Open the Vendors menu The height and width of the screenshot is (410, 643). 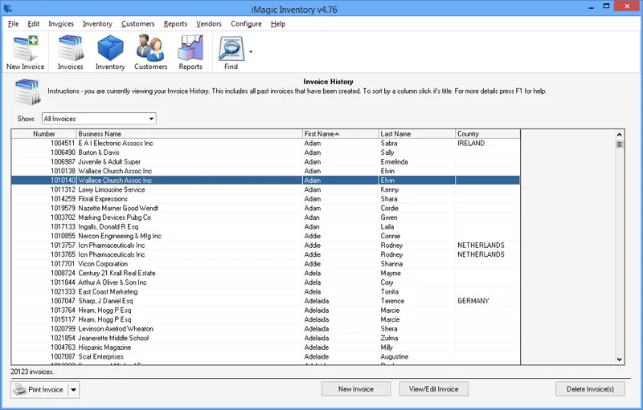click(x=209, y=24)
